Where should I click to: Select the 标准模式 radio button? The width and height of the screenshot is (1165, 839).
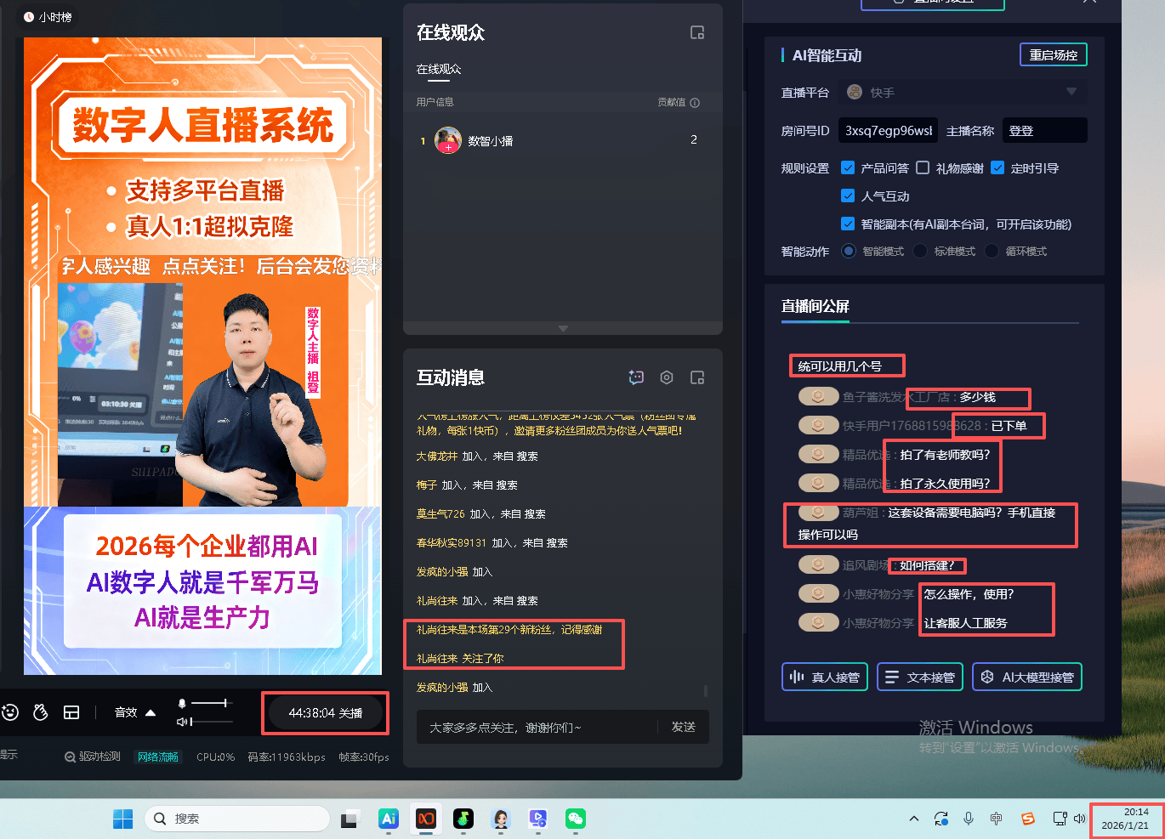pyautogui.click(x=920, y=251)
